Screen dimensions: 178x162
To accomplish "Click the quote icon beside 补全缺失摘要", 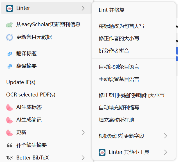I will (10, 145).
